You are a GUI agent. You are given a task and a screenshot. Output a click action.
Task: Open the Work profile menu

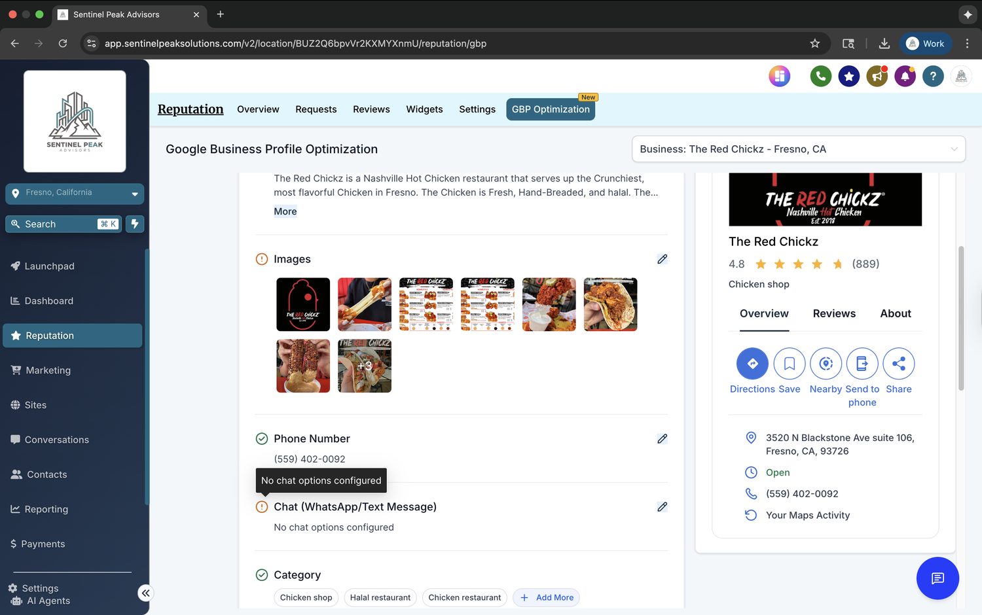[926, 43]
